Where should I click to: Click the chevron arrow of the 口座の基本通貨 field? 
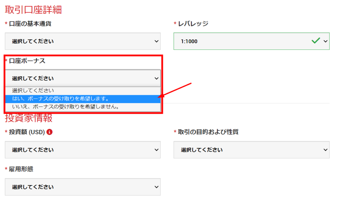pyautogui.click(x=157, y=41)
